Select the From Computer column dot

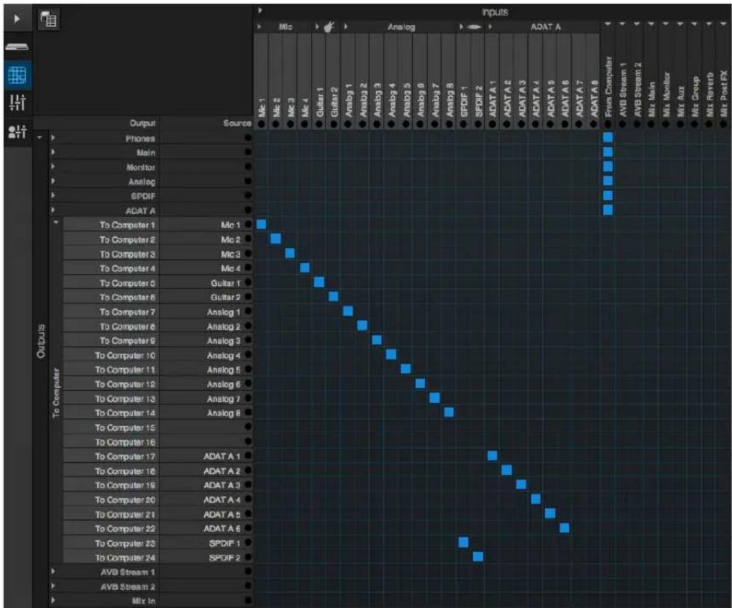point(607,124)
